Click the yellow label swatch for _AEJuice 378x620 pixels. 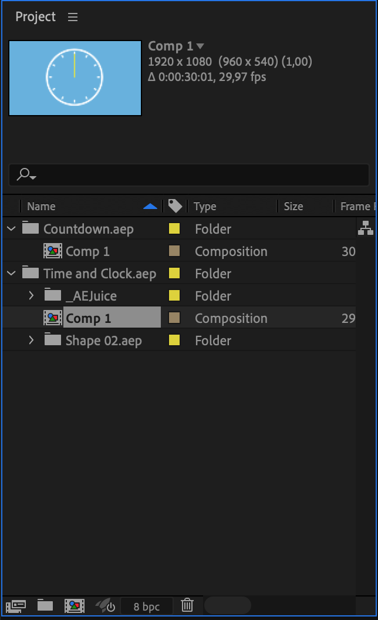[x=174, y=295]
